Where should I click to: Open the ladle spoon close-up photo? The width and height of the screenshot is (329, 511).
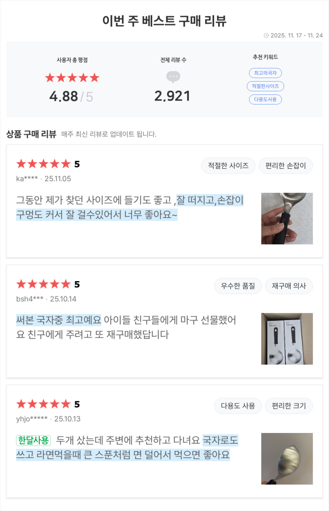(287, 459)
